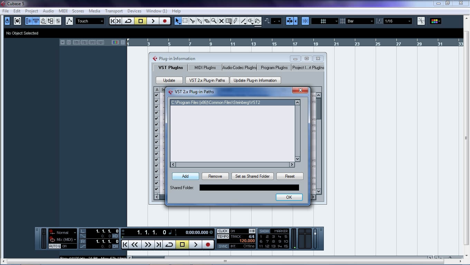The width and height of the screenshot is (470, 265).
Task: Select the Line tool
Action: [243, 21]
